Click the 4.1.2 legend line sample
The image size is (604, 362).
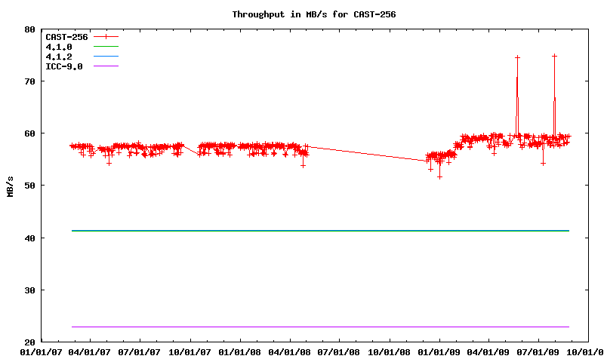(106, 56)
